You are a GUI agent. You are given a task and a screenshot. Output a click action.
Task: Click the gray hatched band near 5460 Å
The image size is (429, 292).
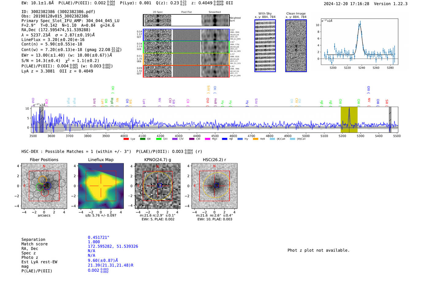[390, 119]
